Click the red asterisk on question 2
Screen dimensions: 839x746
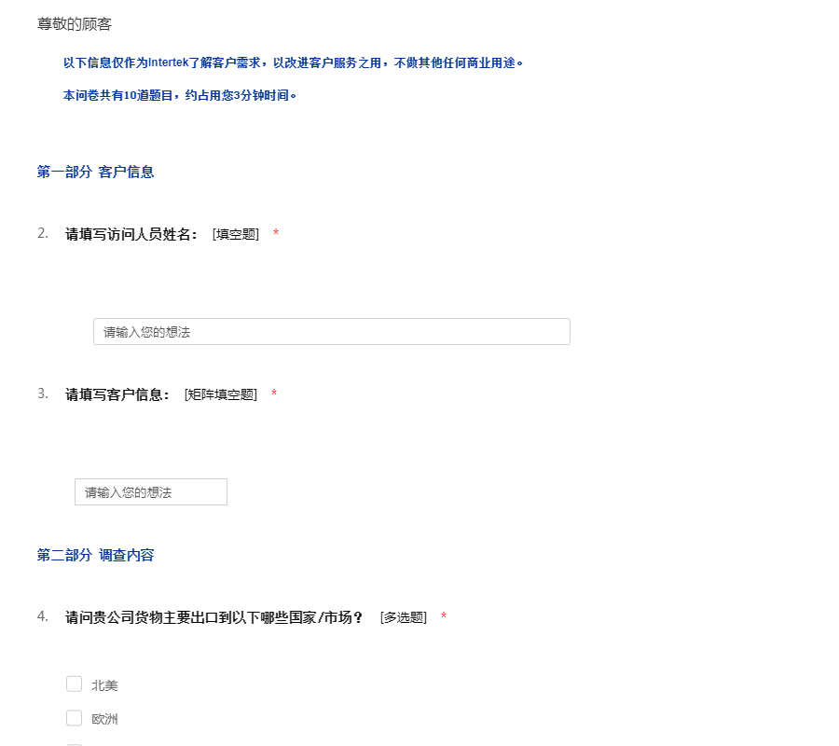pyautogui.click(x=276, y=235)
